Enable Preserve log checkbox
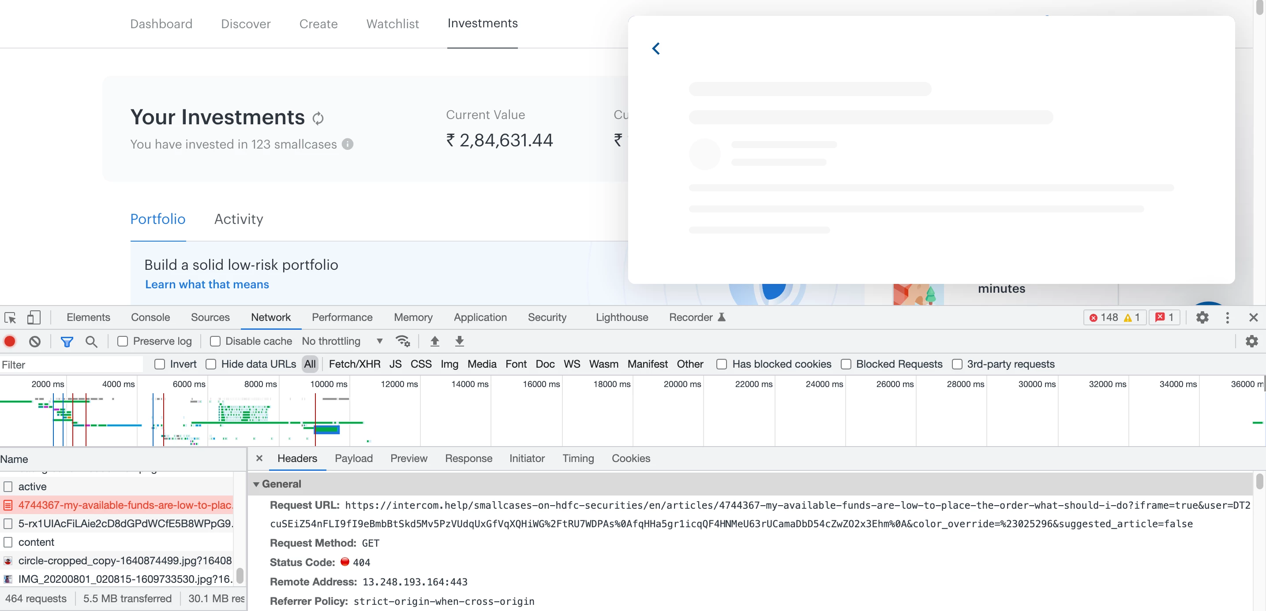The height and width of the screenshot is (611, 1266). point(122,341)
